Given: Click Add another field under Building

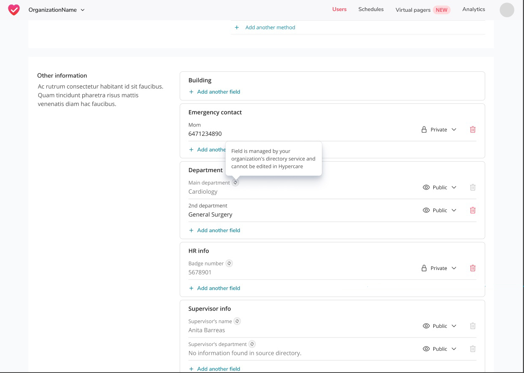Looking at the screenshot, I should click(215, 92).
